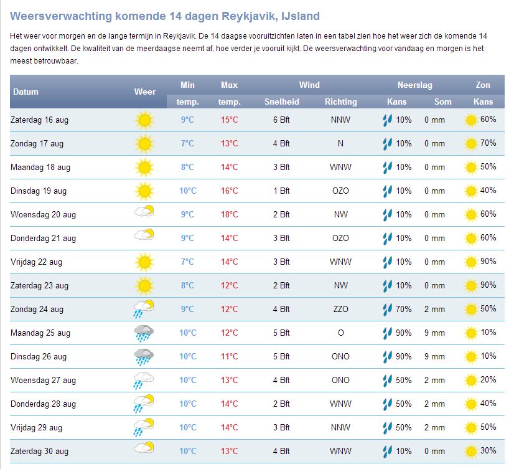The image size is (514, 469).
Task: Click the 7°C min temperature on Zondag 17 aug
Action: (187, 143)
